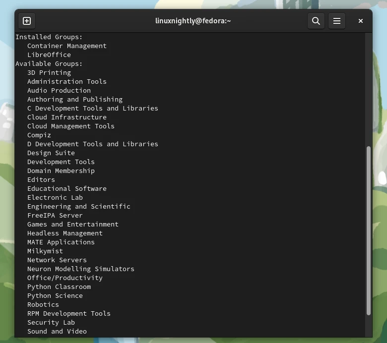
Task: Select the 'Cloud Management Tools' line
Action: pos(71,126)
